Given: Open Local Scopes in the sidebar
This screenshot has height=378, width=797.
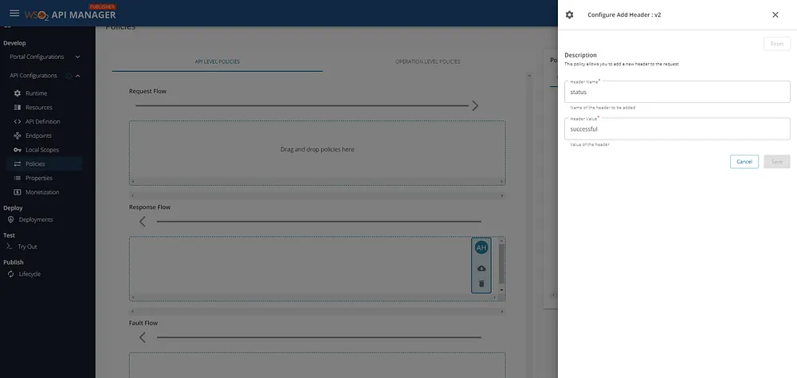Looking at the screenshot, I should [x=43, y=150].
